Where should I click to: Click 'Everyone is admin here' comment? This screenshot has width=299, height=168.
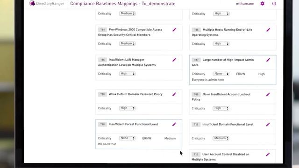208,80
